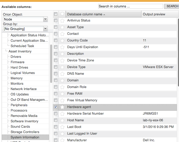Image resolution: width=179 pixels, height=142 pixels.
Task: Star the Free Virtual Memory row
Action: pos(62,100)
